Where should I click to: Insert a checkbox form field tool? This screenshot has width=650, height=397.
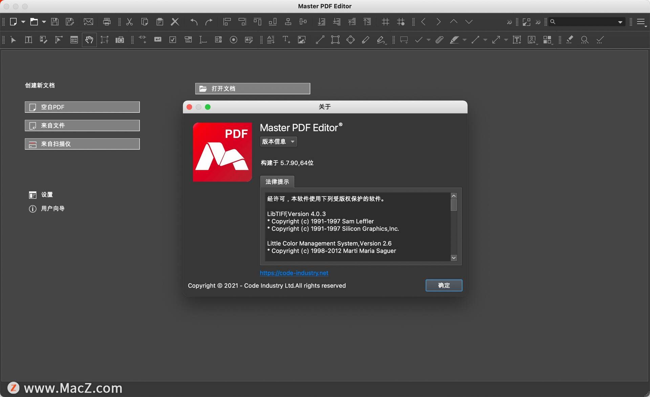coord(173,40)
